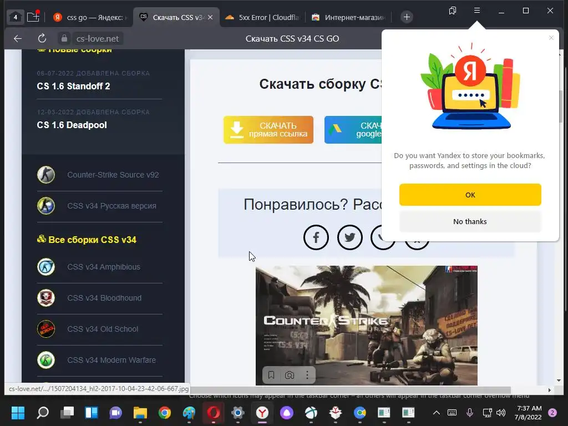This screenshot has height=426, width=568.
Task: Open Task View on the taskbar
Action: 67,412
